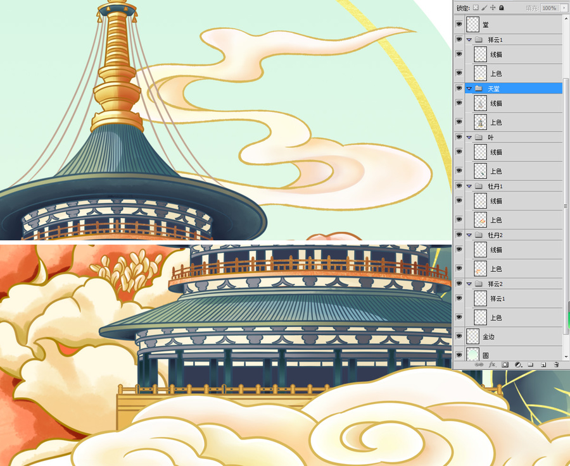The height and width of the screenshot is (466, 570).
Task: Enable lock position cross-arrows icon
Action: pyautogui.click(x=493, y=7)
